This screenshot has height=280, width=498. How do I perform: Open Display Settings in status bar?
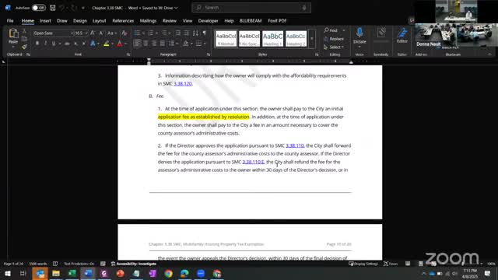point(363,264)
